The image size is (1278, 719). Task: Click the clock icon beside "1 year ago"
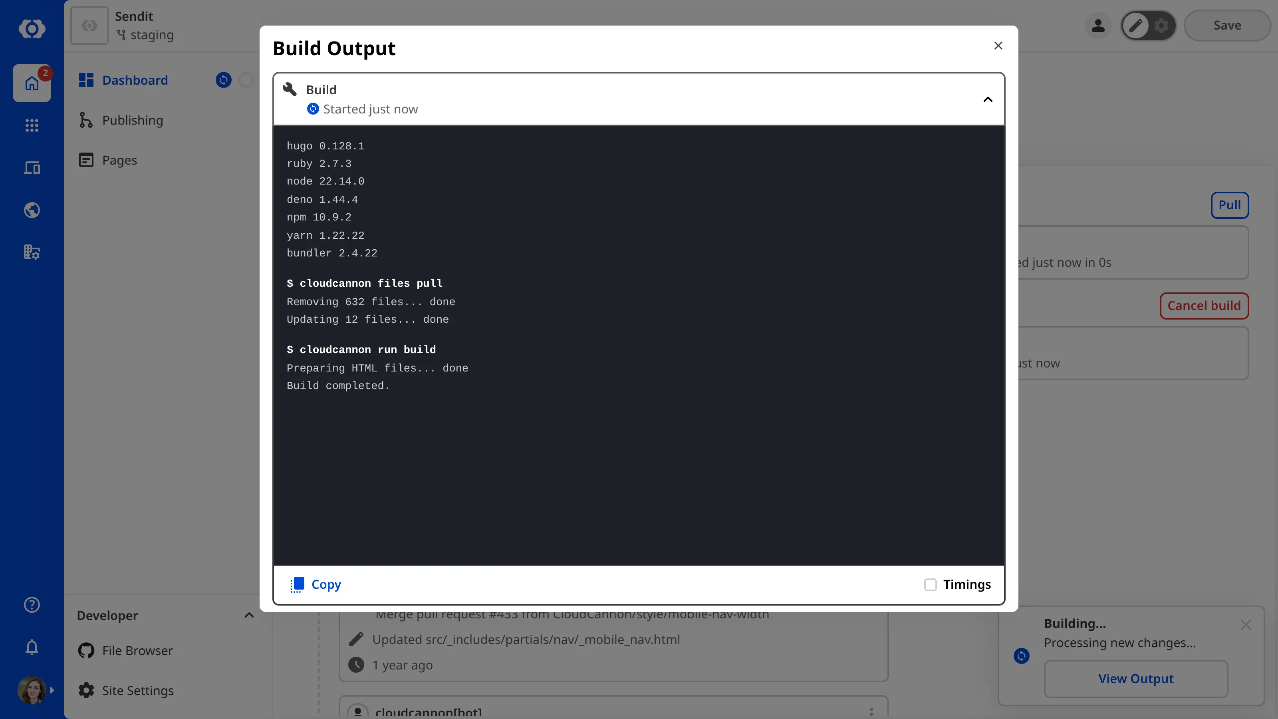(x=356, y=664)
